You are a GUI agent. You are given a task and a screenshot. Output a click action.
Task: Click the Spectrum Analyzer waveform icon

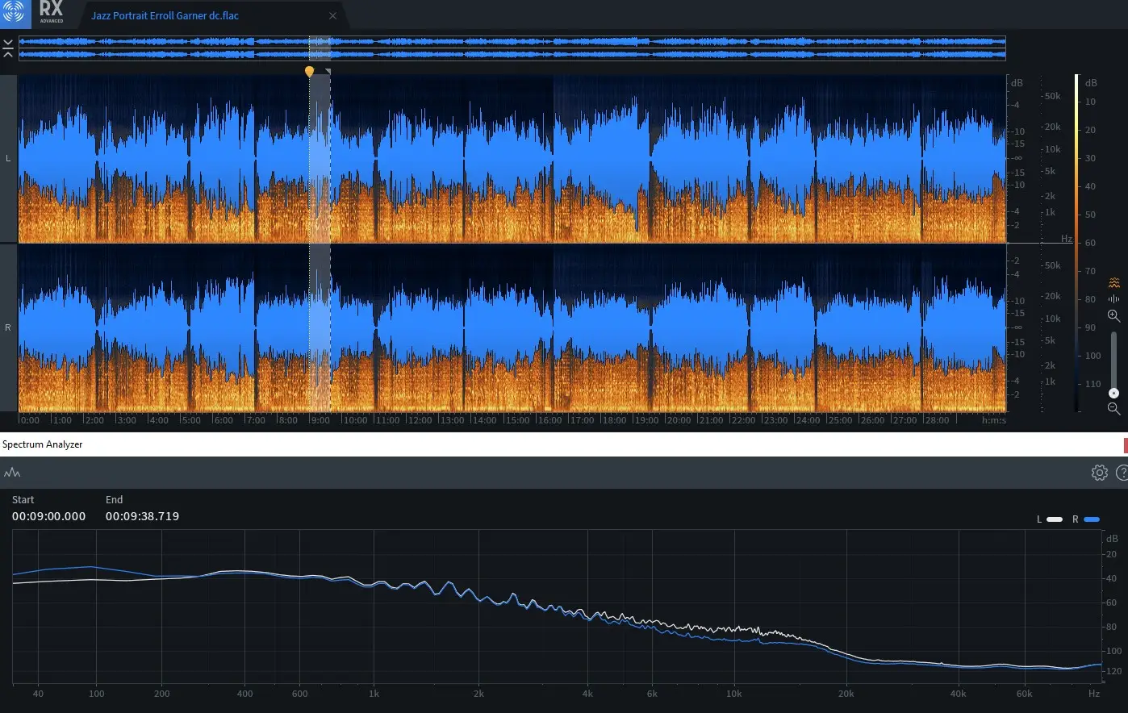(x=12, y=473)
